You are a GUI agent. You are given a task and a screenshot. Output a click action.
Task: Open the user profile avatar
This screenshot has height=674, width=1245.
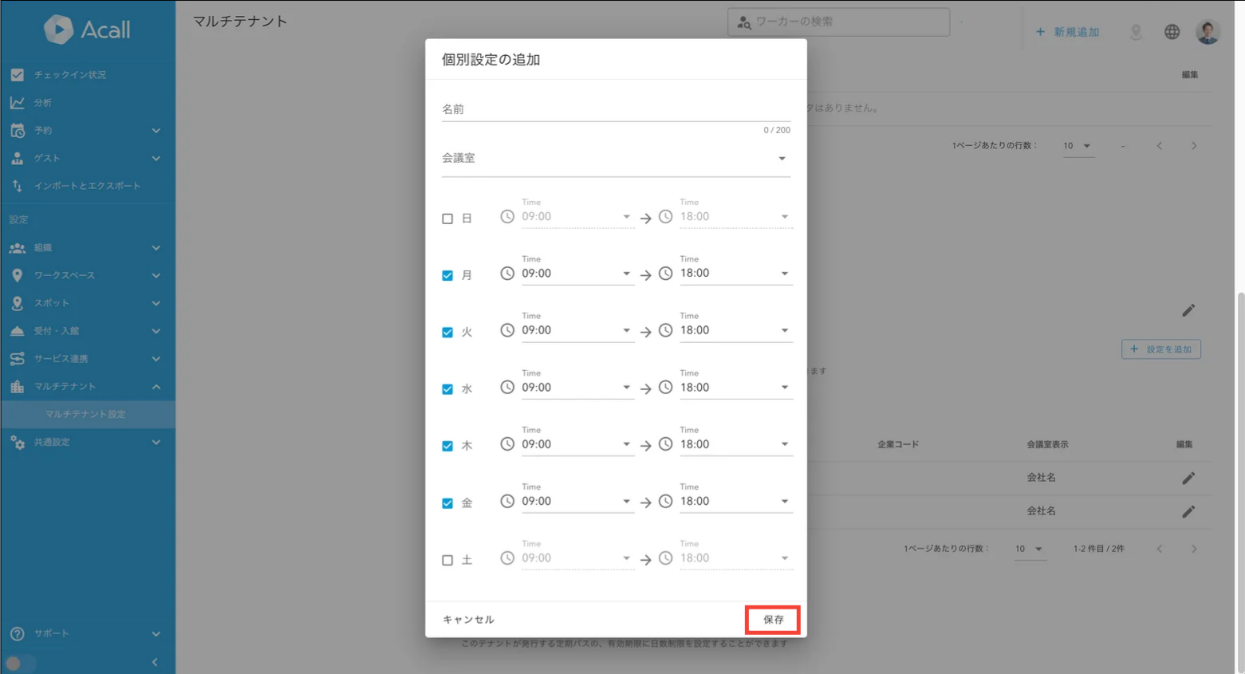(1208, 32)
